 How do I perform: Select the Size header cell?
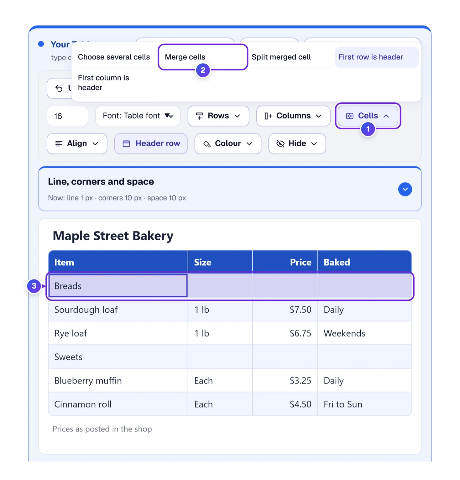tap(220, 262)
